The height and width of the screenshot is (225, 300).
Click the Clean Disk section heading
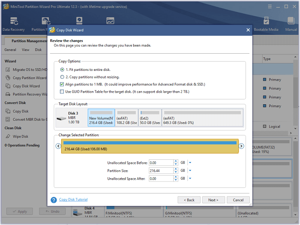(13, 128)
